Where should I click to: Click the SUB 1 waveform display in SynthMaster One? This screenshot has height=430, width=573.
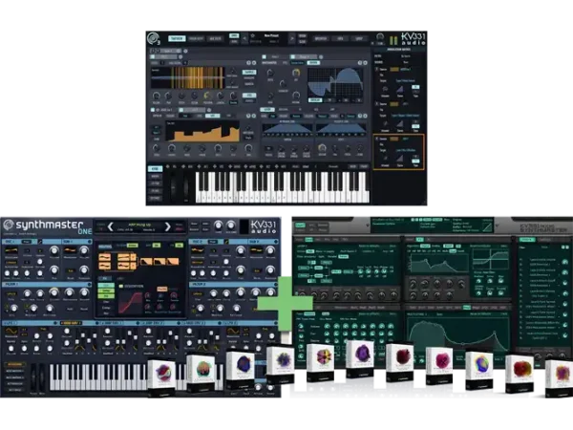(x=70, y=250)
